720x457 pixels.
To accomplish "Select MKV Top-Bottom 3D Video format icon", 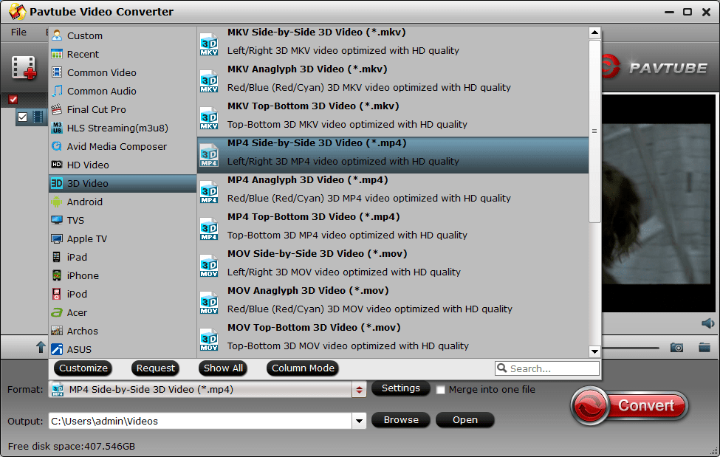I will [209, 118].
